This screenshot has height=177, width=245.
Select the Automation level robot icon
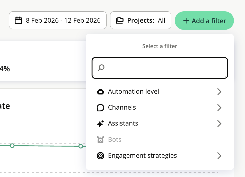[x=100, y=92]
